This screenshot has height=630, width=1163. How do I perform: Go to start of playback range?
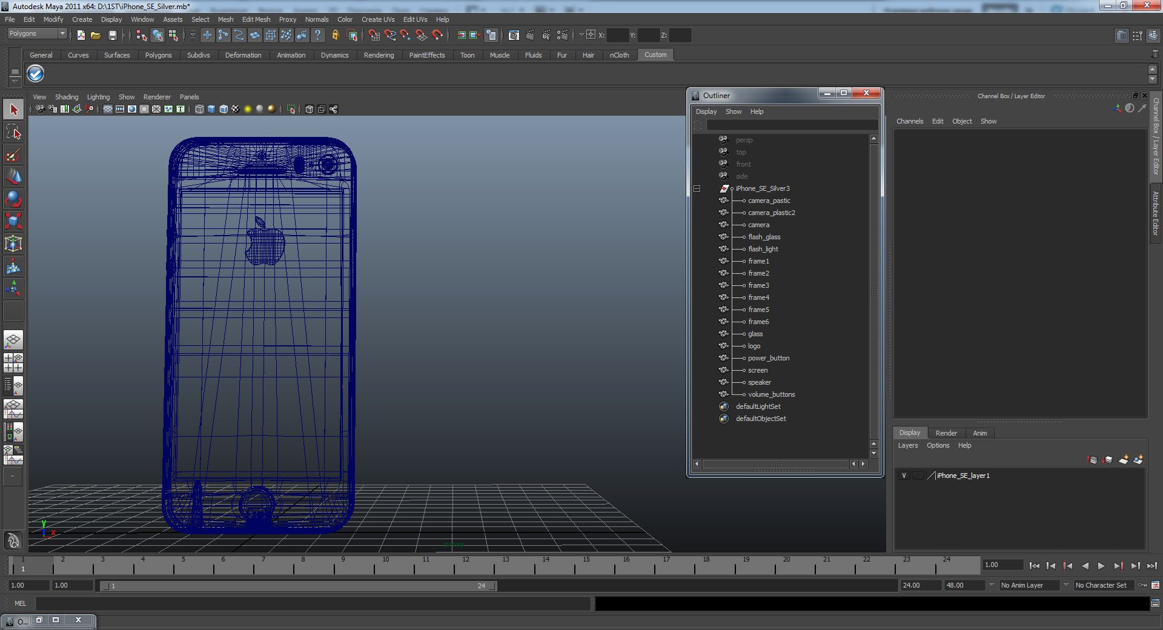coord(1035,566)
